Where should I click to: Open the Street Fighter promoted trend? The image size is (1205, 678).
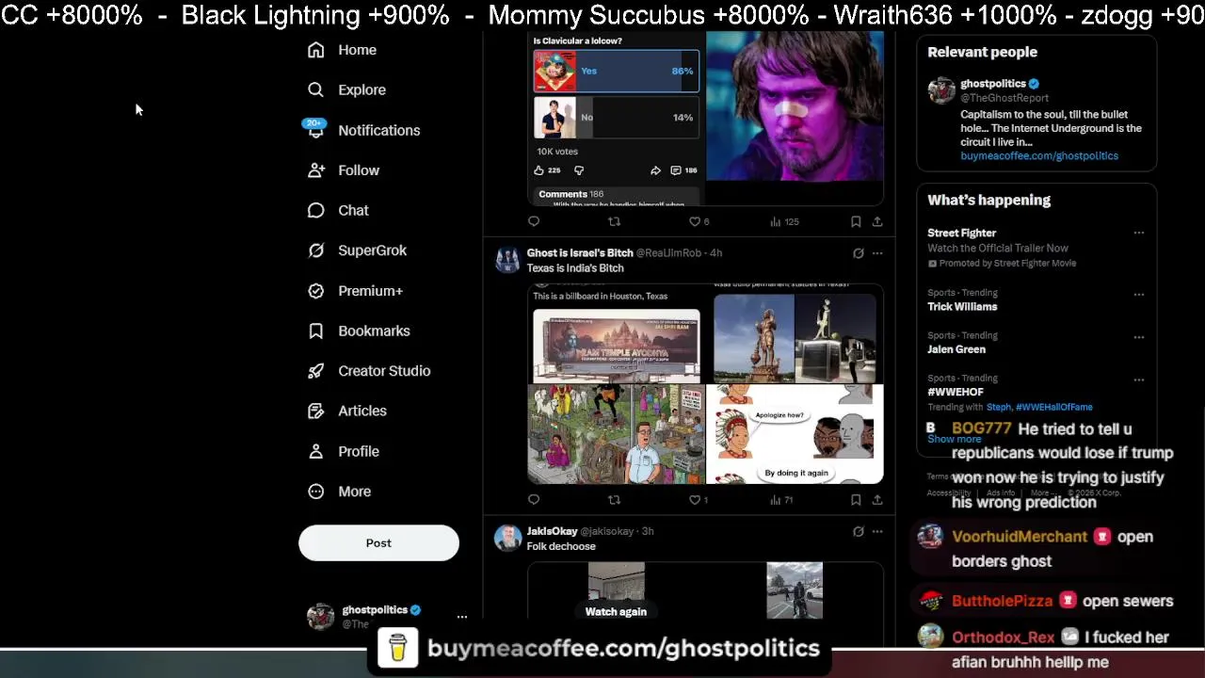961,233
